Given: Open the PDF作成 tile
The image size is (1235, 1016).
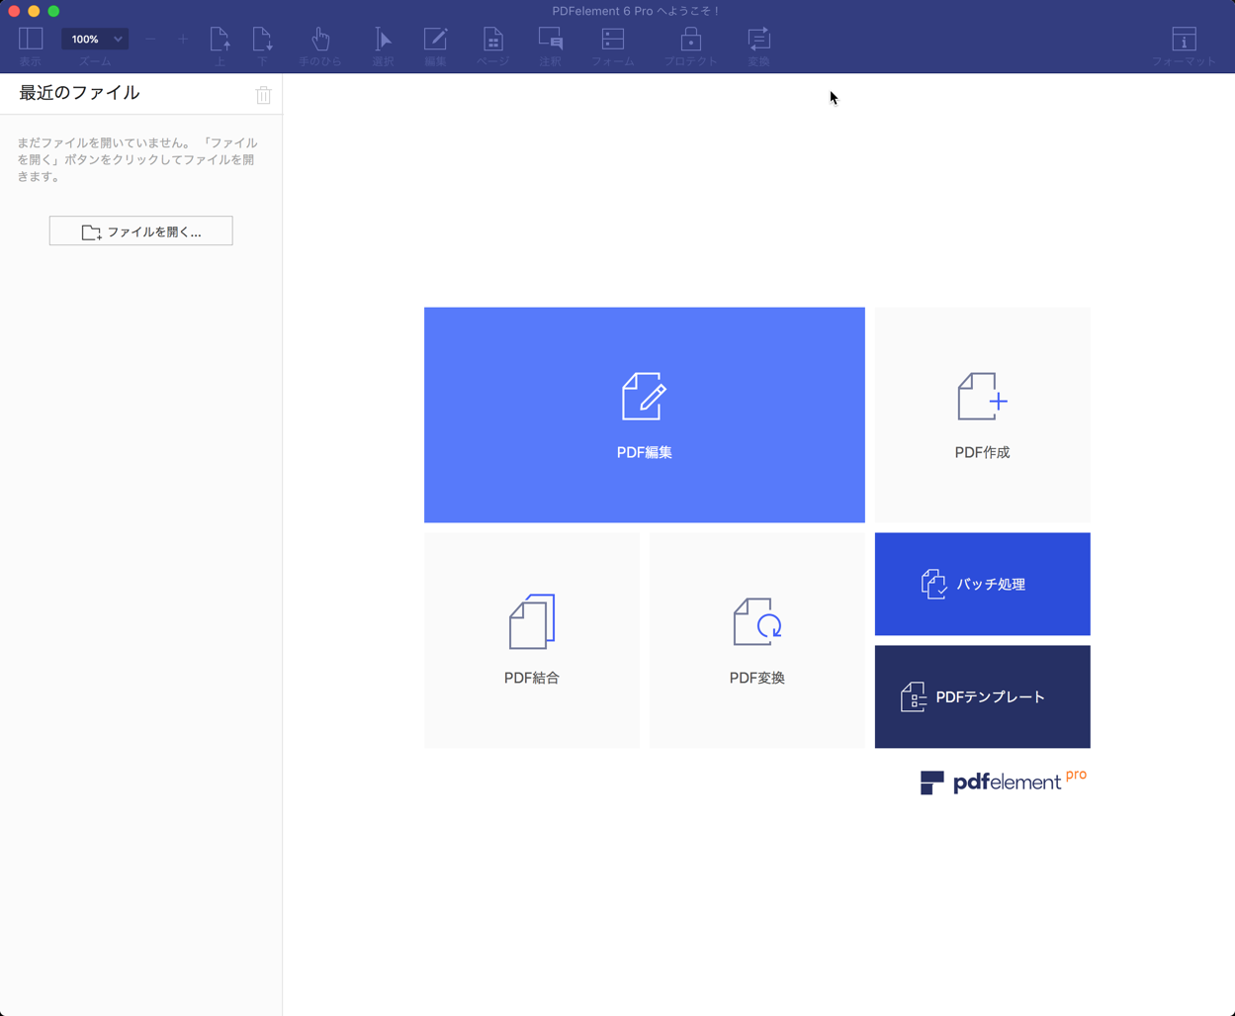Looking at the screenshot, I should (983, 415).
